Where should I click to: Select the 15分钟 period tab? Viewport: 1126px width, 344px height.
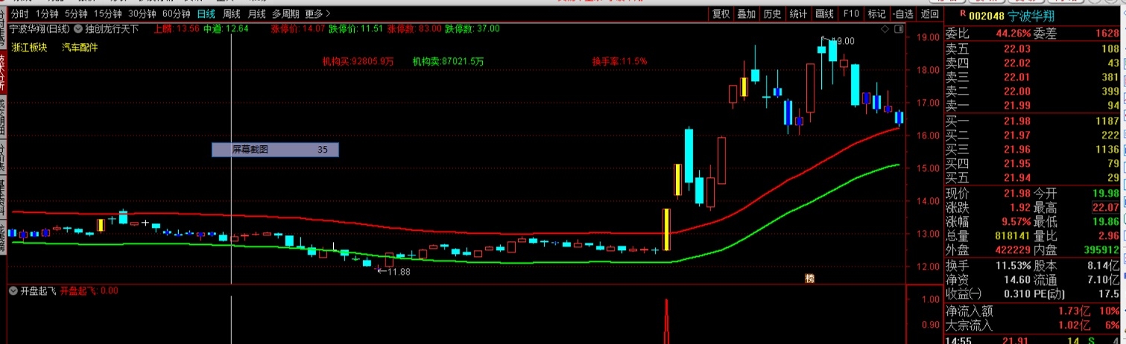click(x=107, y=13)
